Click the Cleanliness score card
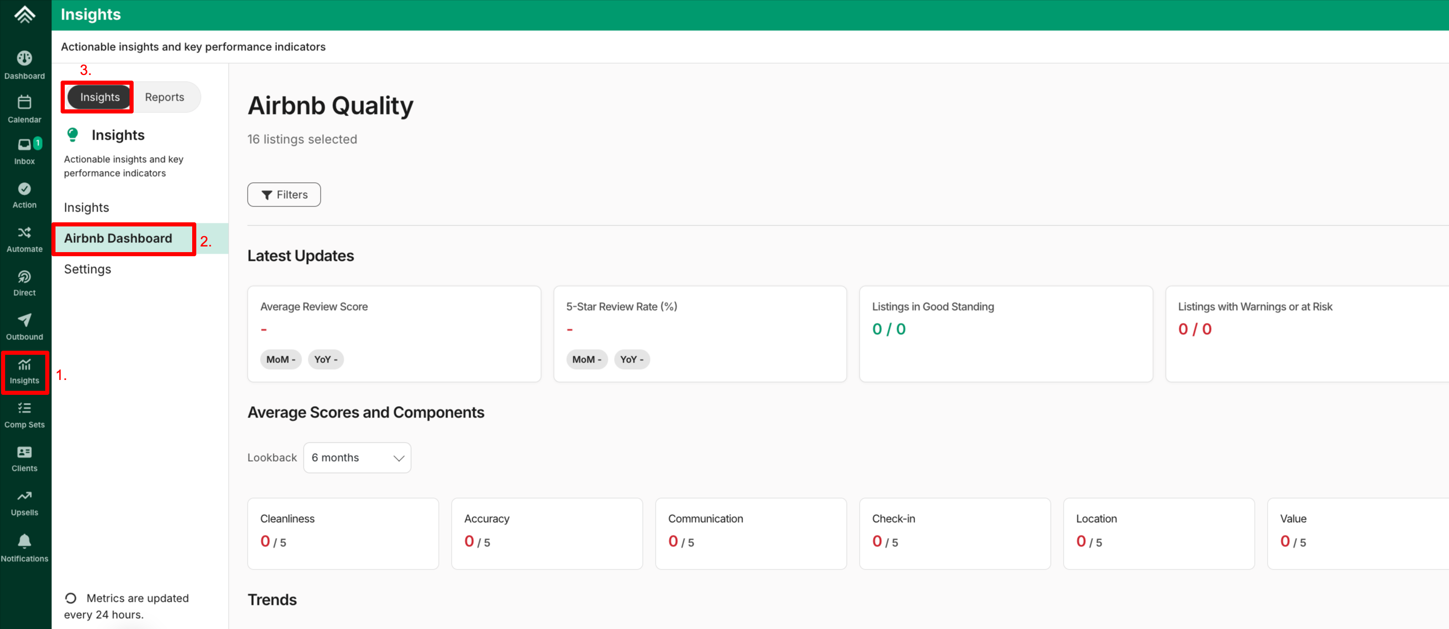Image resolution: width=1449 pixels, height=629 pixels. tap(343, 533)
